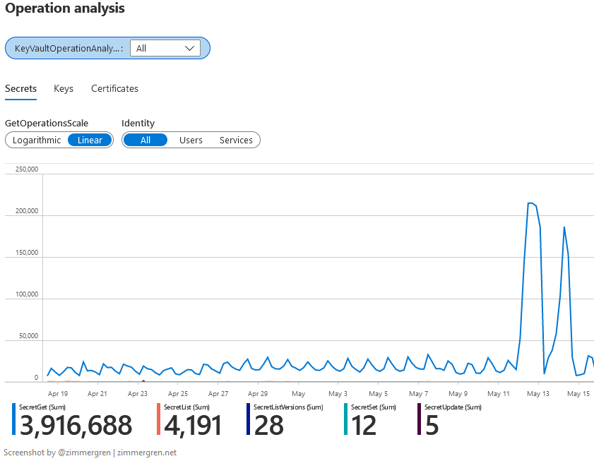Select the Secrets tab
Screen dimensions: 594x461
(20, 88)
